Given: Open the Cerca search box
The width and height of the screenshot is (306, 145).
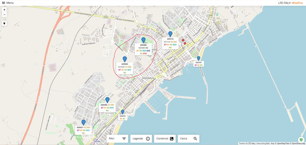Looking at the screenshot, I should point(189,138).
